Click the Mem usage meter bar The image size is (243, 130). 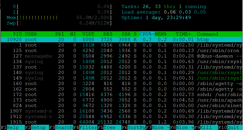[x=59, y=17]
